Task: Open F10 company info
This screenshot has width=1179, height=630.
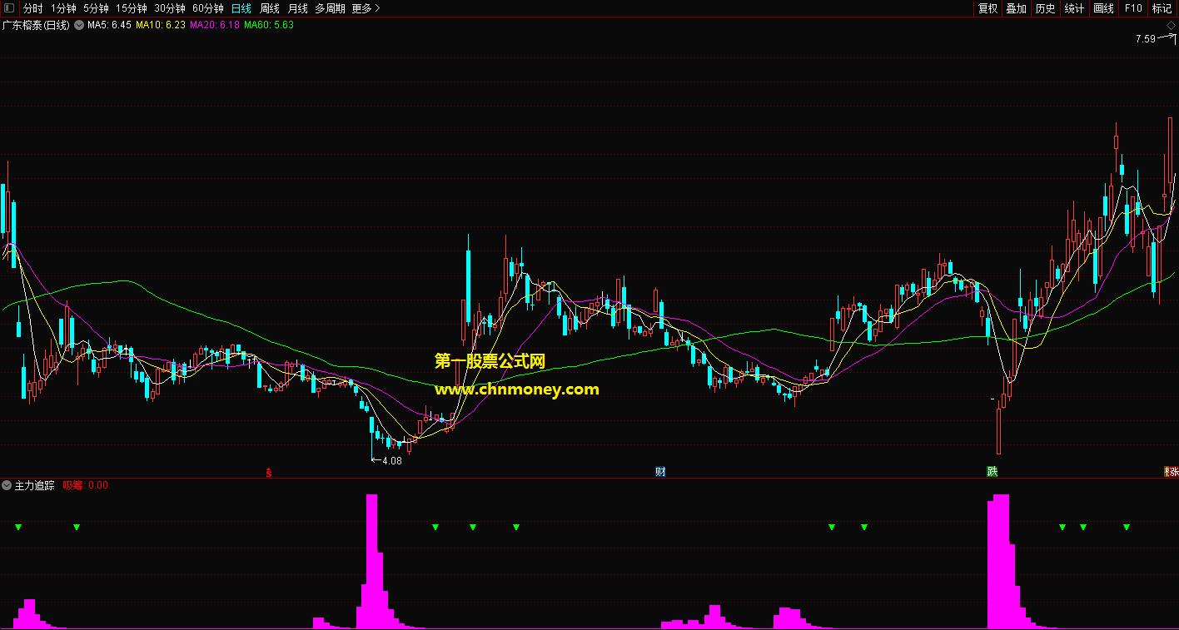Action: pos(1133,8)
